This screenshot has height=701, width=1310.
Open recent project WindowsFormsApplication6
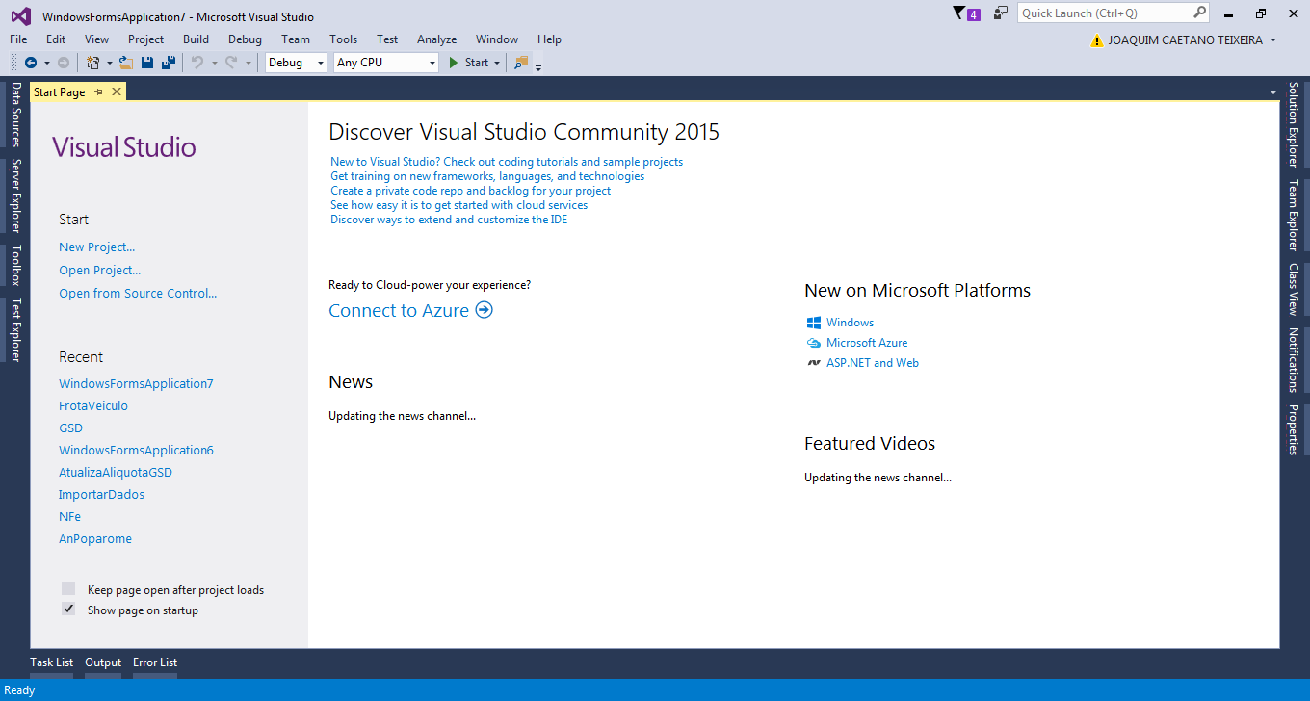point(136,451)
